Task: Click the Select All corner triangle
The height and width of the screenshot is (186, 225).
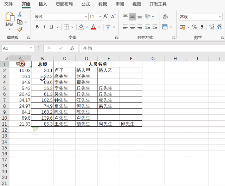Action: pos(6,58)
